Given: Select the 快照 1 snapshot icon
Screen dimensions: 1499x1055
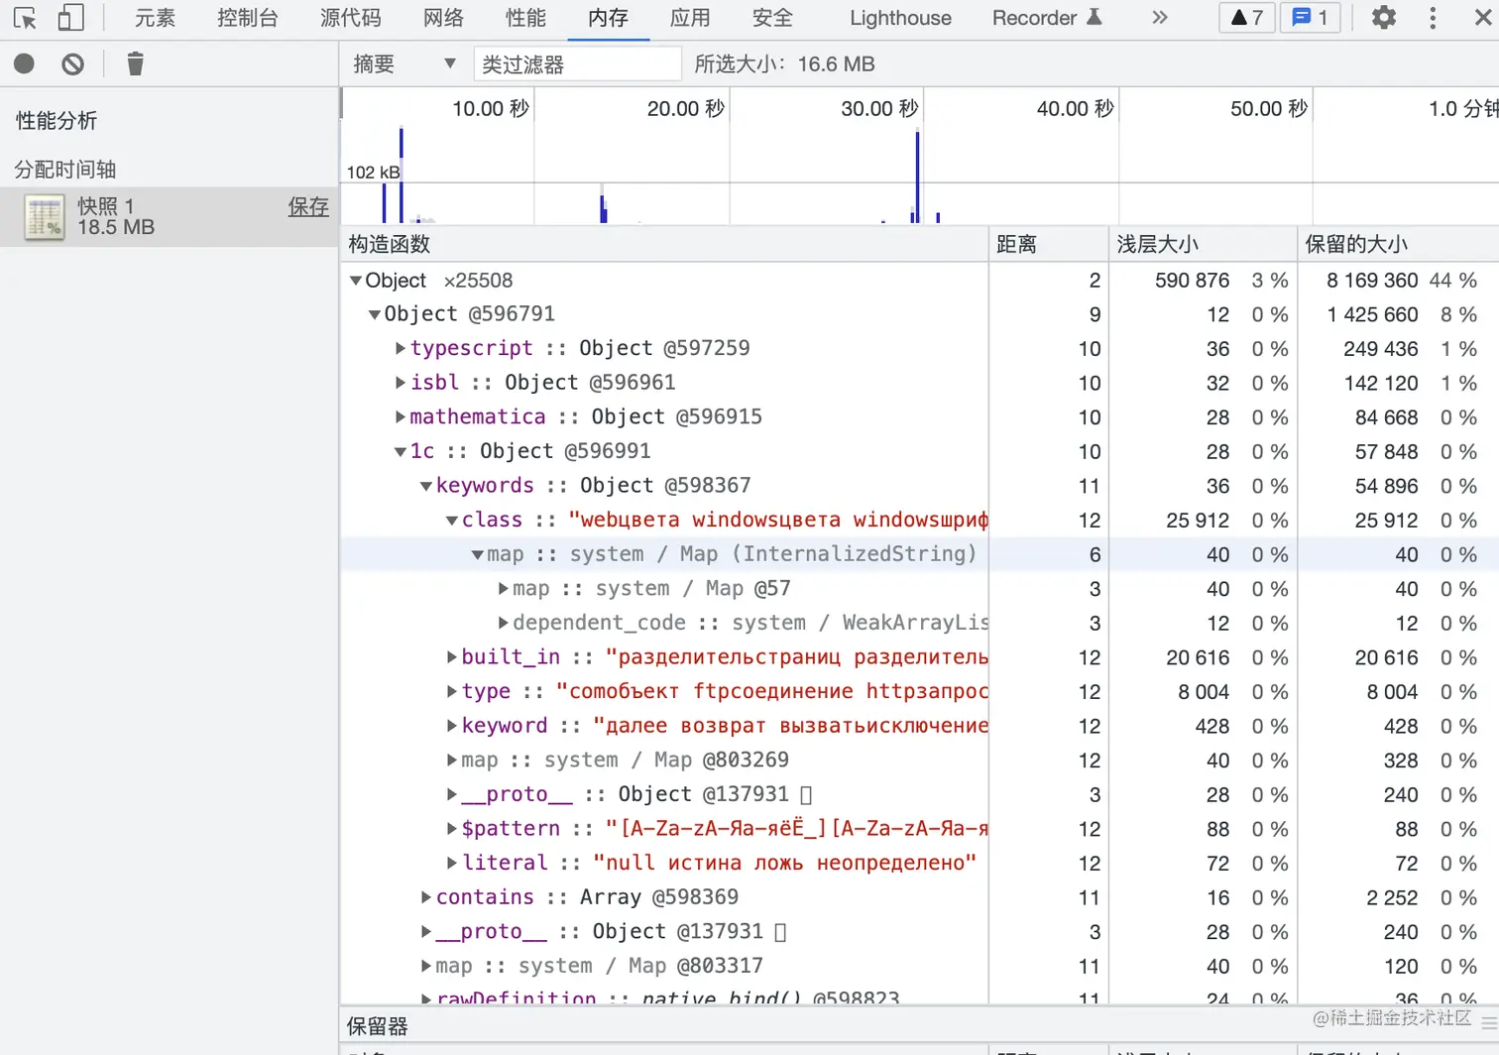Looking at the screenshot, I should (x=45, y=217).
